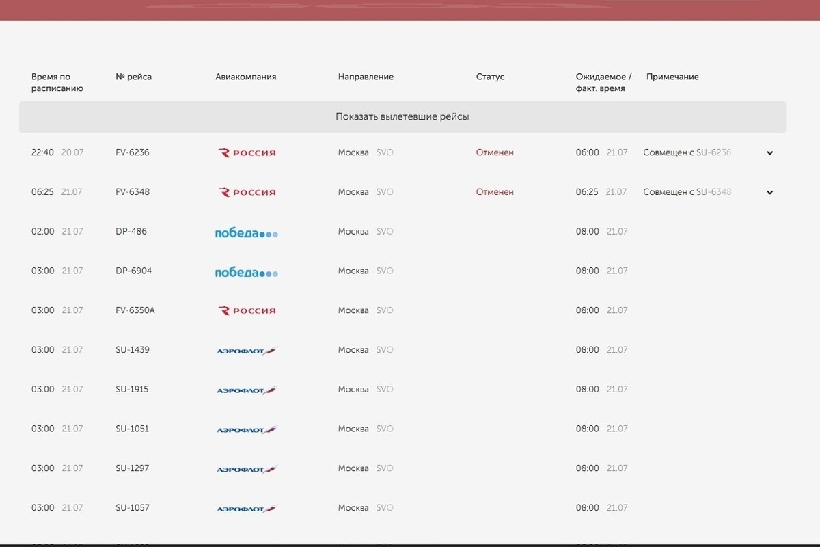Click flight number SU-1057

[x=133, y=508]
